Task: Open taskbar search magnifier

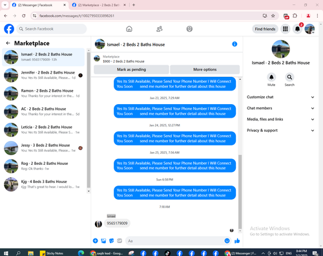Action: (x=18, y=253)
